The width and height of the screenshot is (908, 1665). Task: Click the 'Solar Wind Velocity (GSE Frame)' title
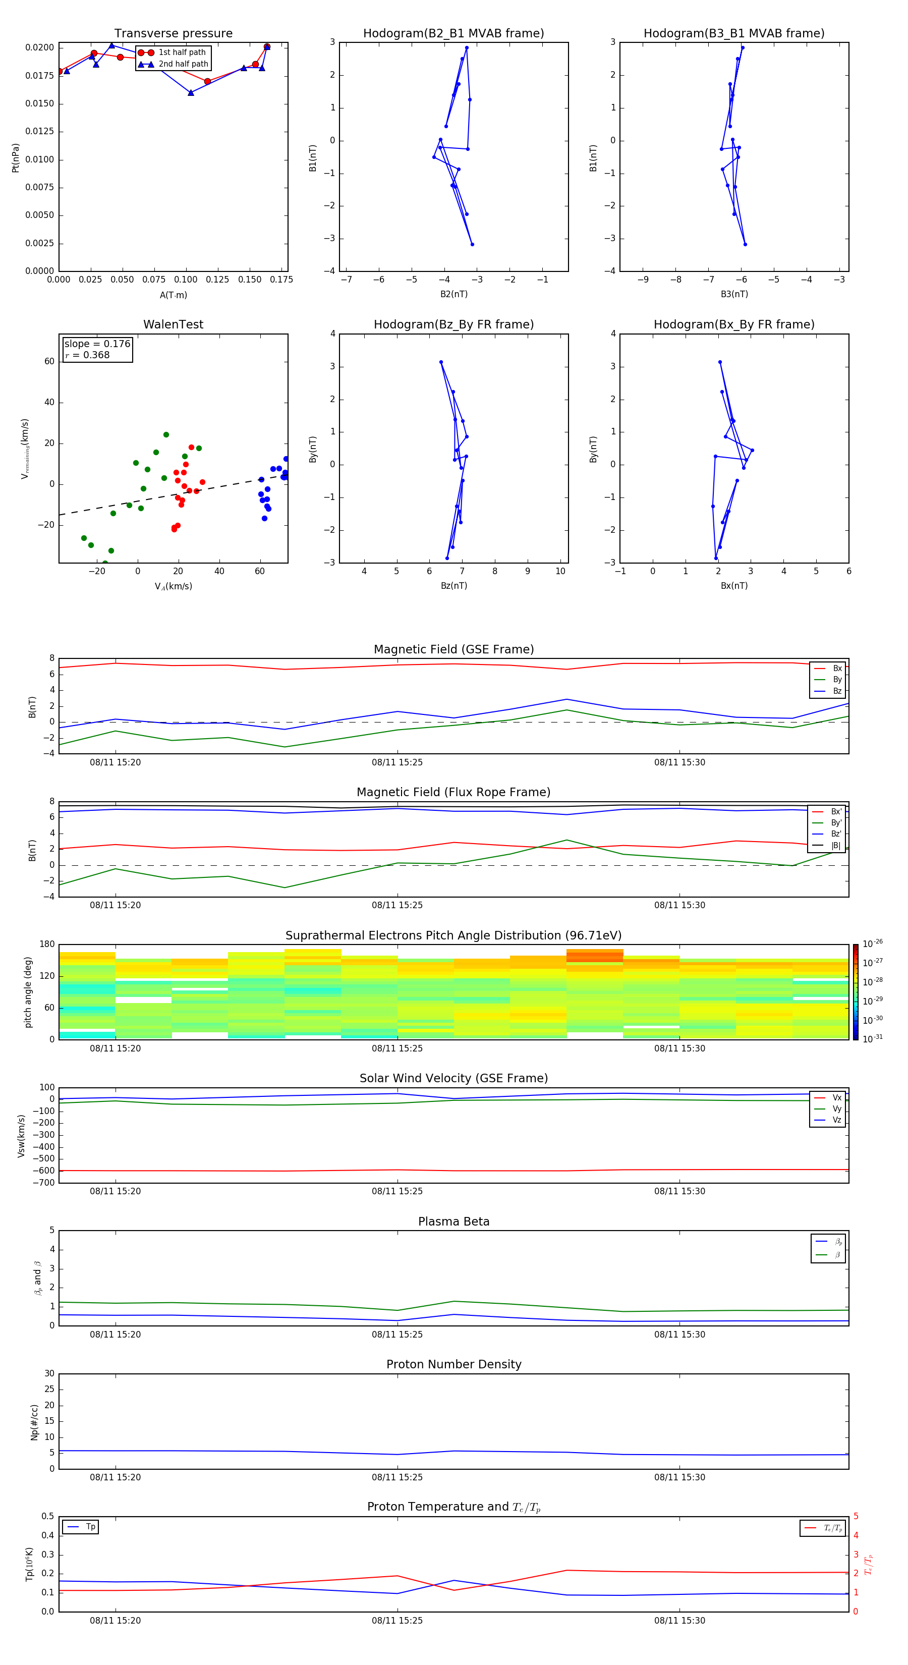453,1079
